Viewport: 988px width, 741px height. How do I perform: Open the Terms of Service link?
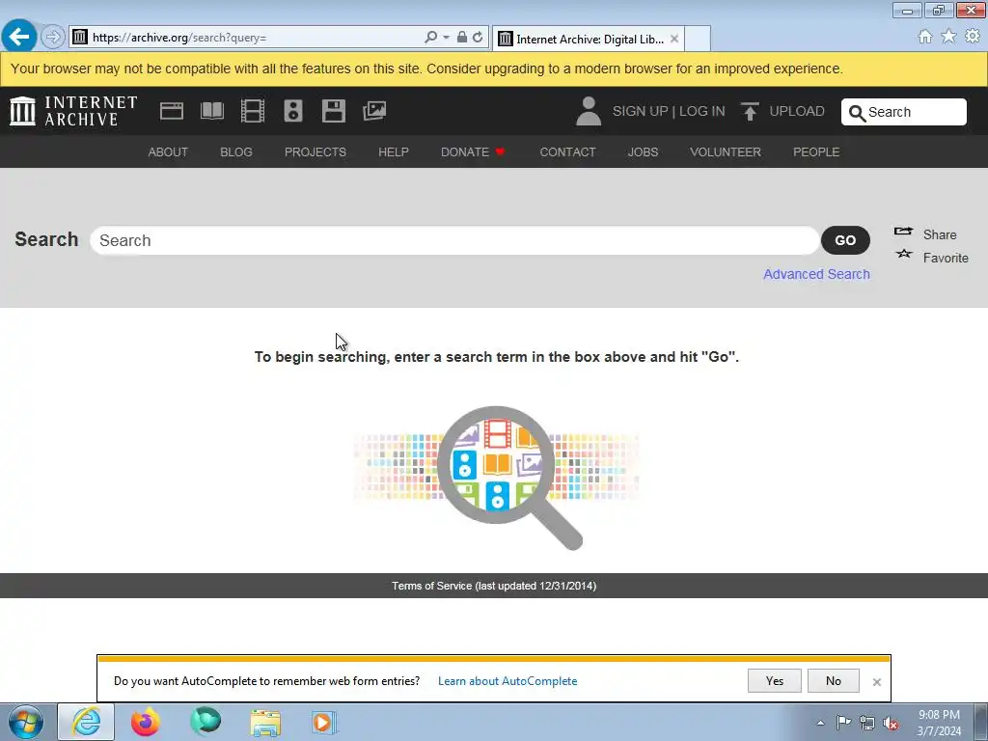[x=494, y=586]
